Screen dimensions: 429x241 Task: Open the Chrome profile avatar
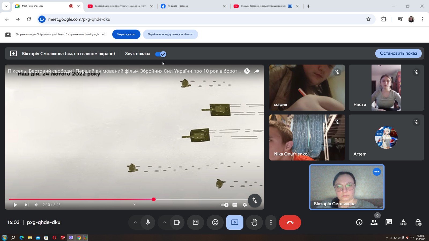411,19
